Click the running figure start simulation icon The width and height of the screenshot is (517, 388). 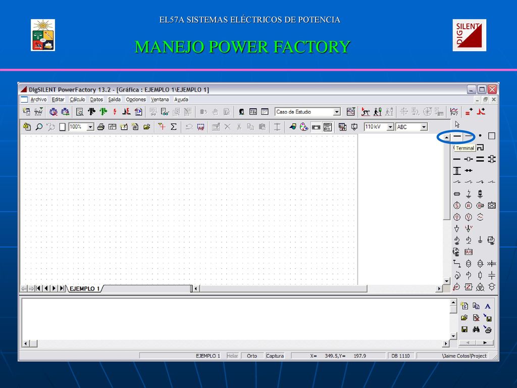coord(366,112)
